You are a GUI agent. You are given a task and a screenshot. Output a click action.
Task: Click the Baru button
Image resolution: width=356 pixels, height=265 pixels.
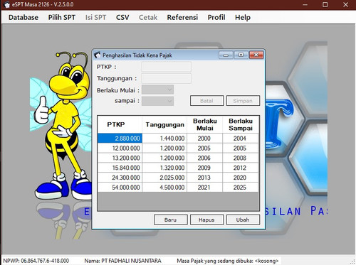(x=171, y=220)
